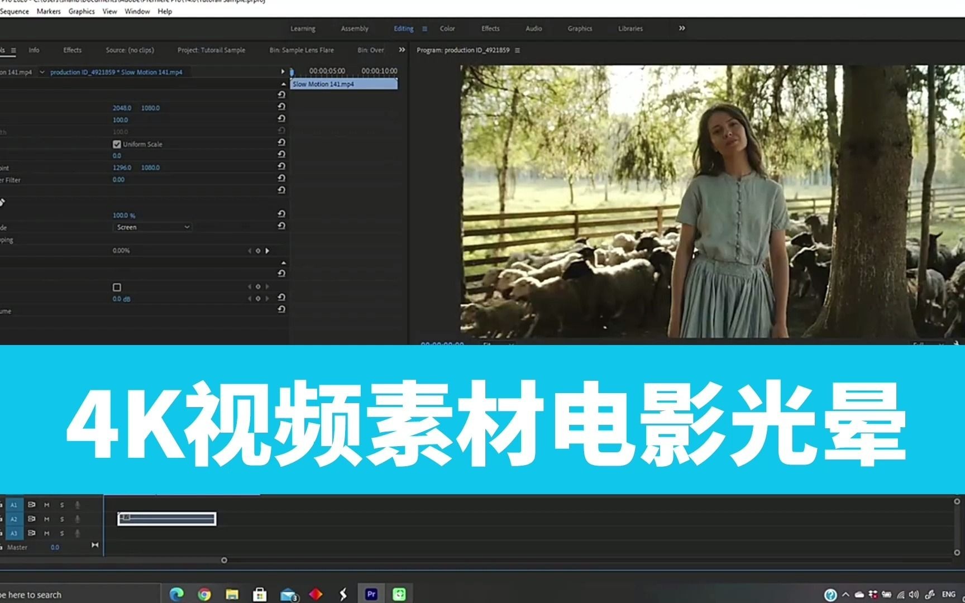Toggle the A3 track target button
965x603 pixels.
(14, 534)
